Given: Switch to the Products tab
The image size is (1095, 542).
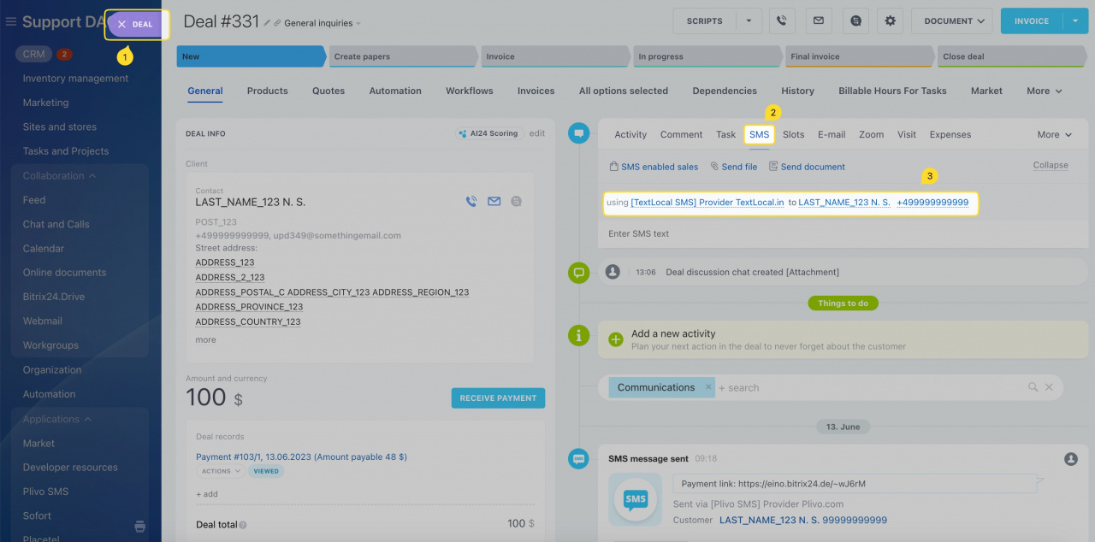Looking at the screenshot, I should coord(267,90).
